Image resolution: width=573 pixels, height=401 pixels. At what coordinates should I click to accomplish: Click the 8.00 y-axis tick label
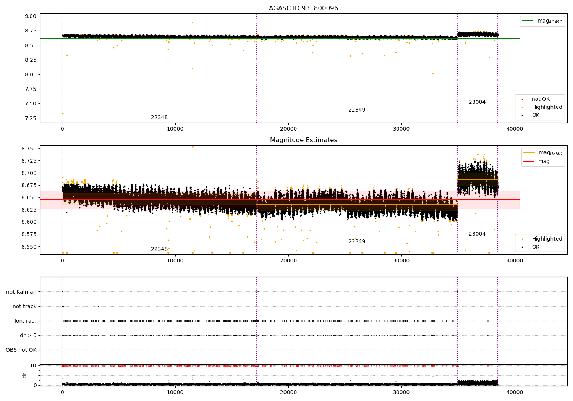(x=31, y=75)
